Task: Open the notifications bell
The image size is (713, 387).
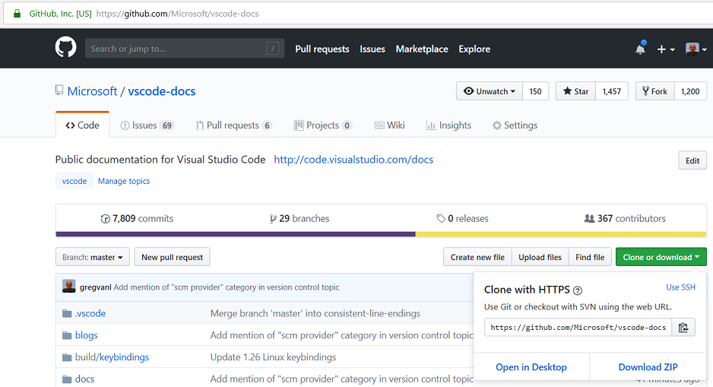Action: coord(640,48)
